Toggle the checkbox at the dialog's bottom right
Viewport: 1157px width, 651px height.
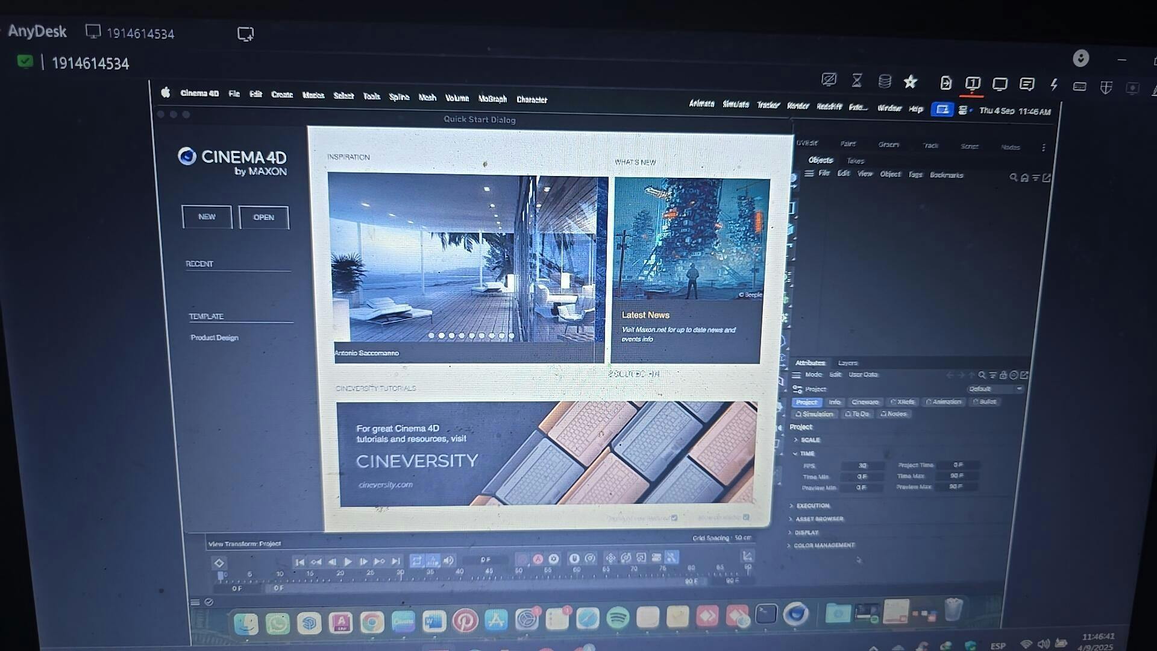tap(746, 517)
